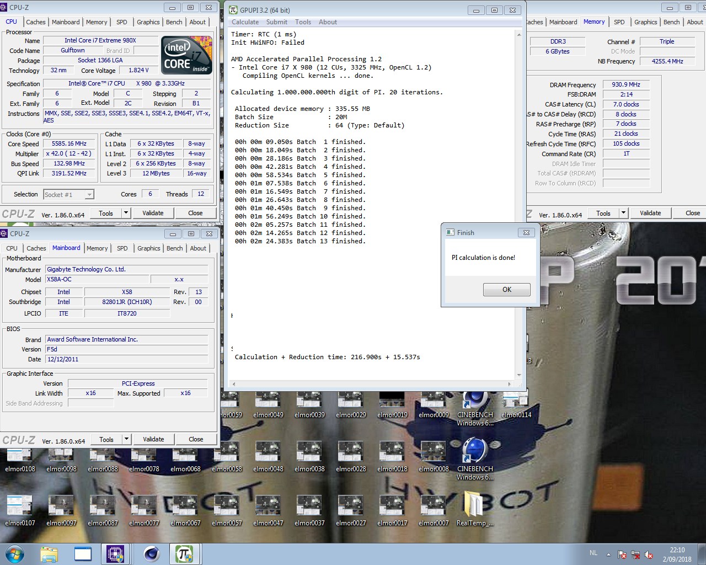The height and width of the screenshot is (565, 706).
Task: Switch to Bench tab in top-left CPU-Z
Action: point(174,22)
